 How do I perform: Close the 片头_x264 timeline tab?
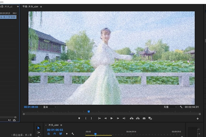pos(46,125)
